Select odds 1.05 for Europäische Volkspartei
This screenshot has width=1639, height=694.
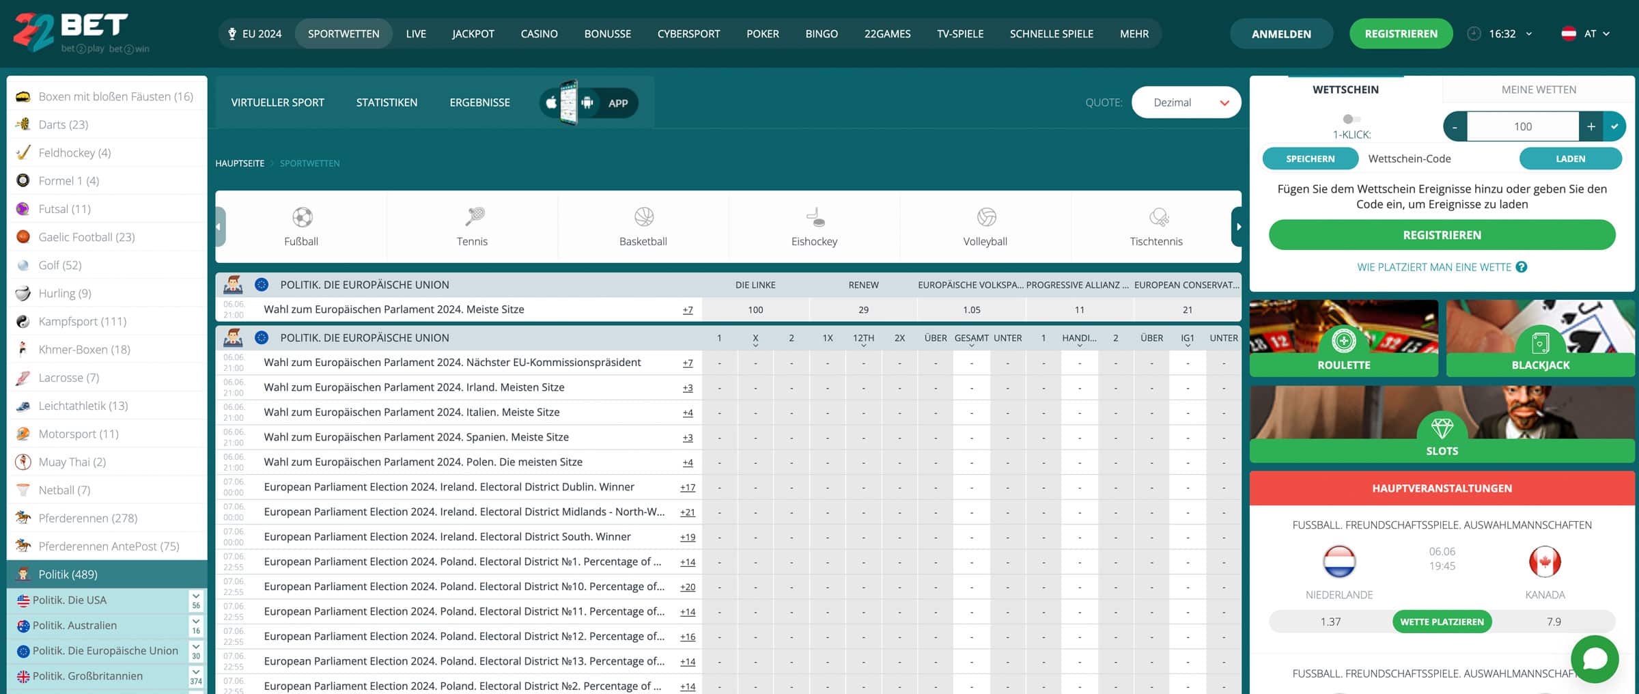971,310
